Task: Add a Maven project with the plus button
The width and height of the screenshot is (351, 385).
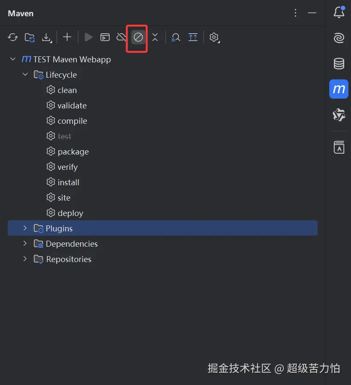Action: click(x=67, y=38)
